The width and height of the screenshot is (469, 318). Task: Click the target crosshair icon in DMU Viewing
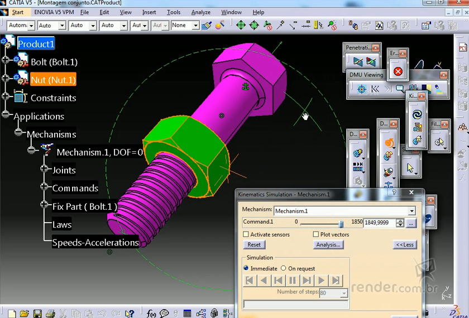(x=361, y=89)
